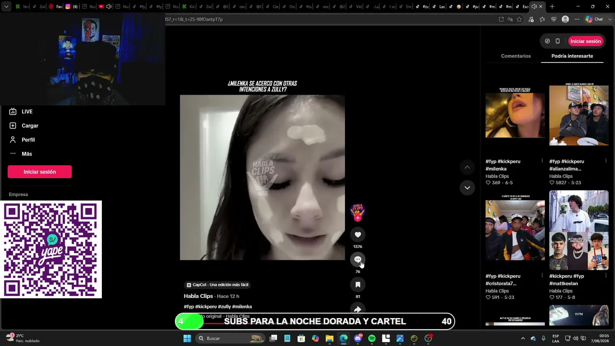Click the microphone icon in system tray
This screenshot has height=346, width=615.
(x=543, y=338)
